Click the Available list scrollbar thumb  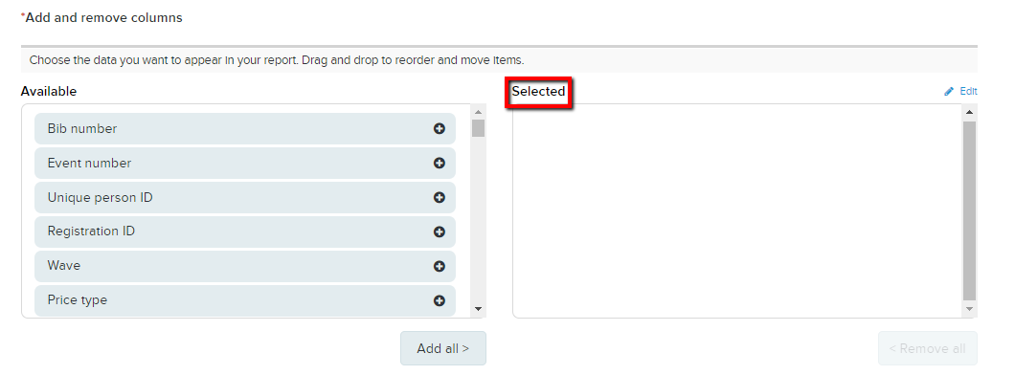click(479, 128)
